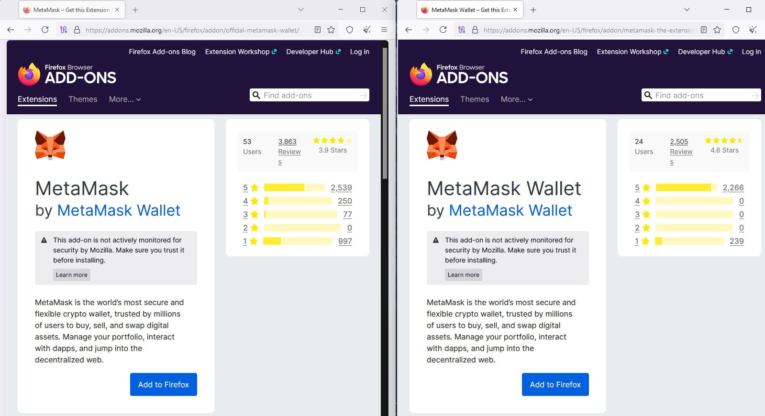Click Learn more button on left page
This screenshot has height=416, width=765.
tap(72, 275)
